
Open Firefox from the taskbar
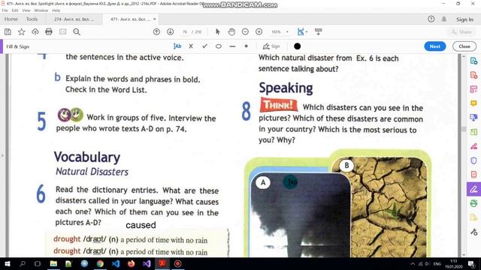tap(131, 263)
